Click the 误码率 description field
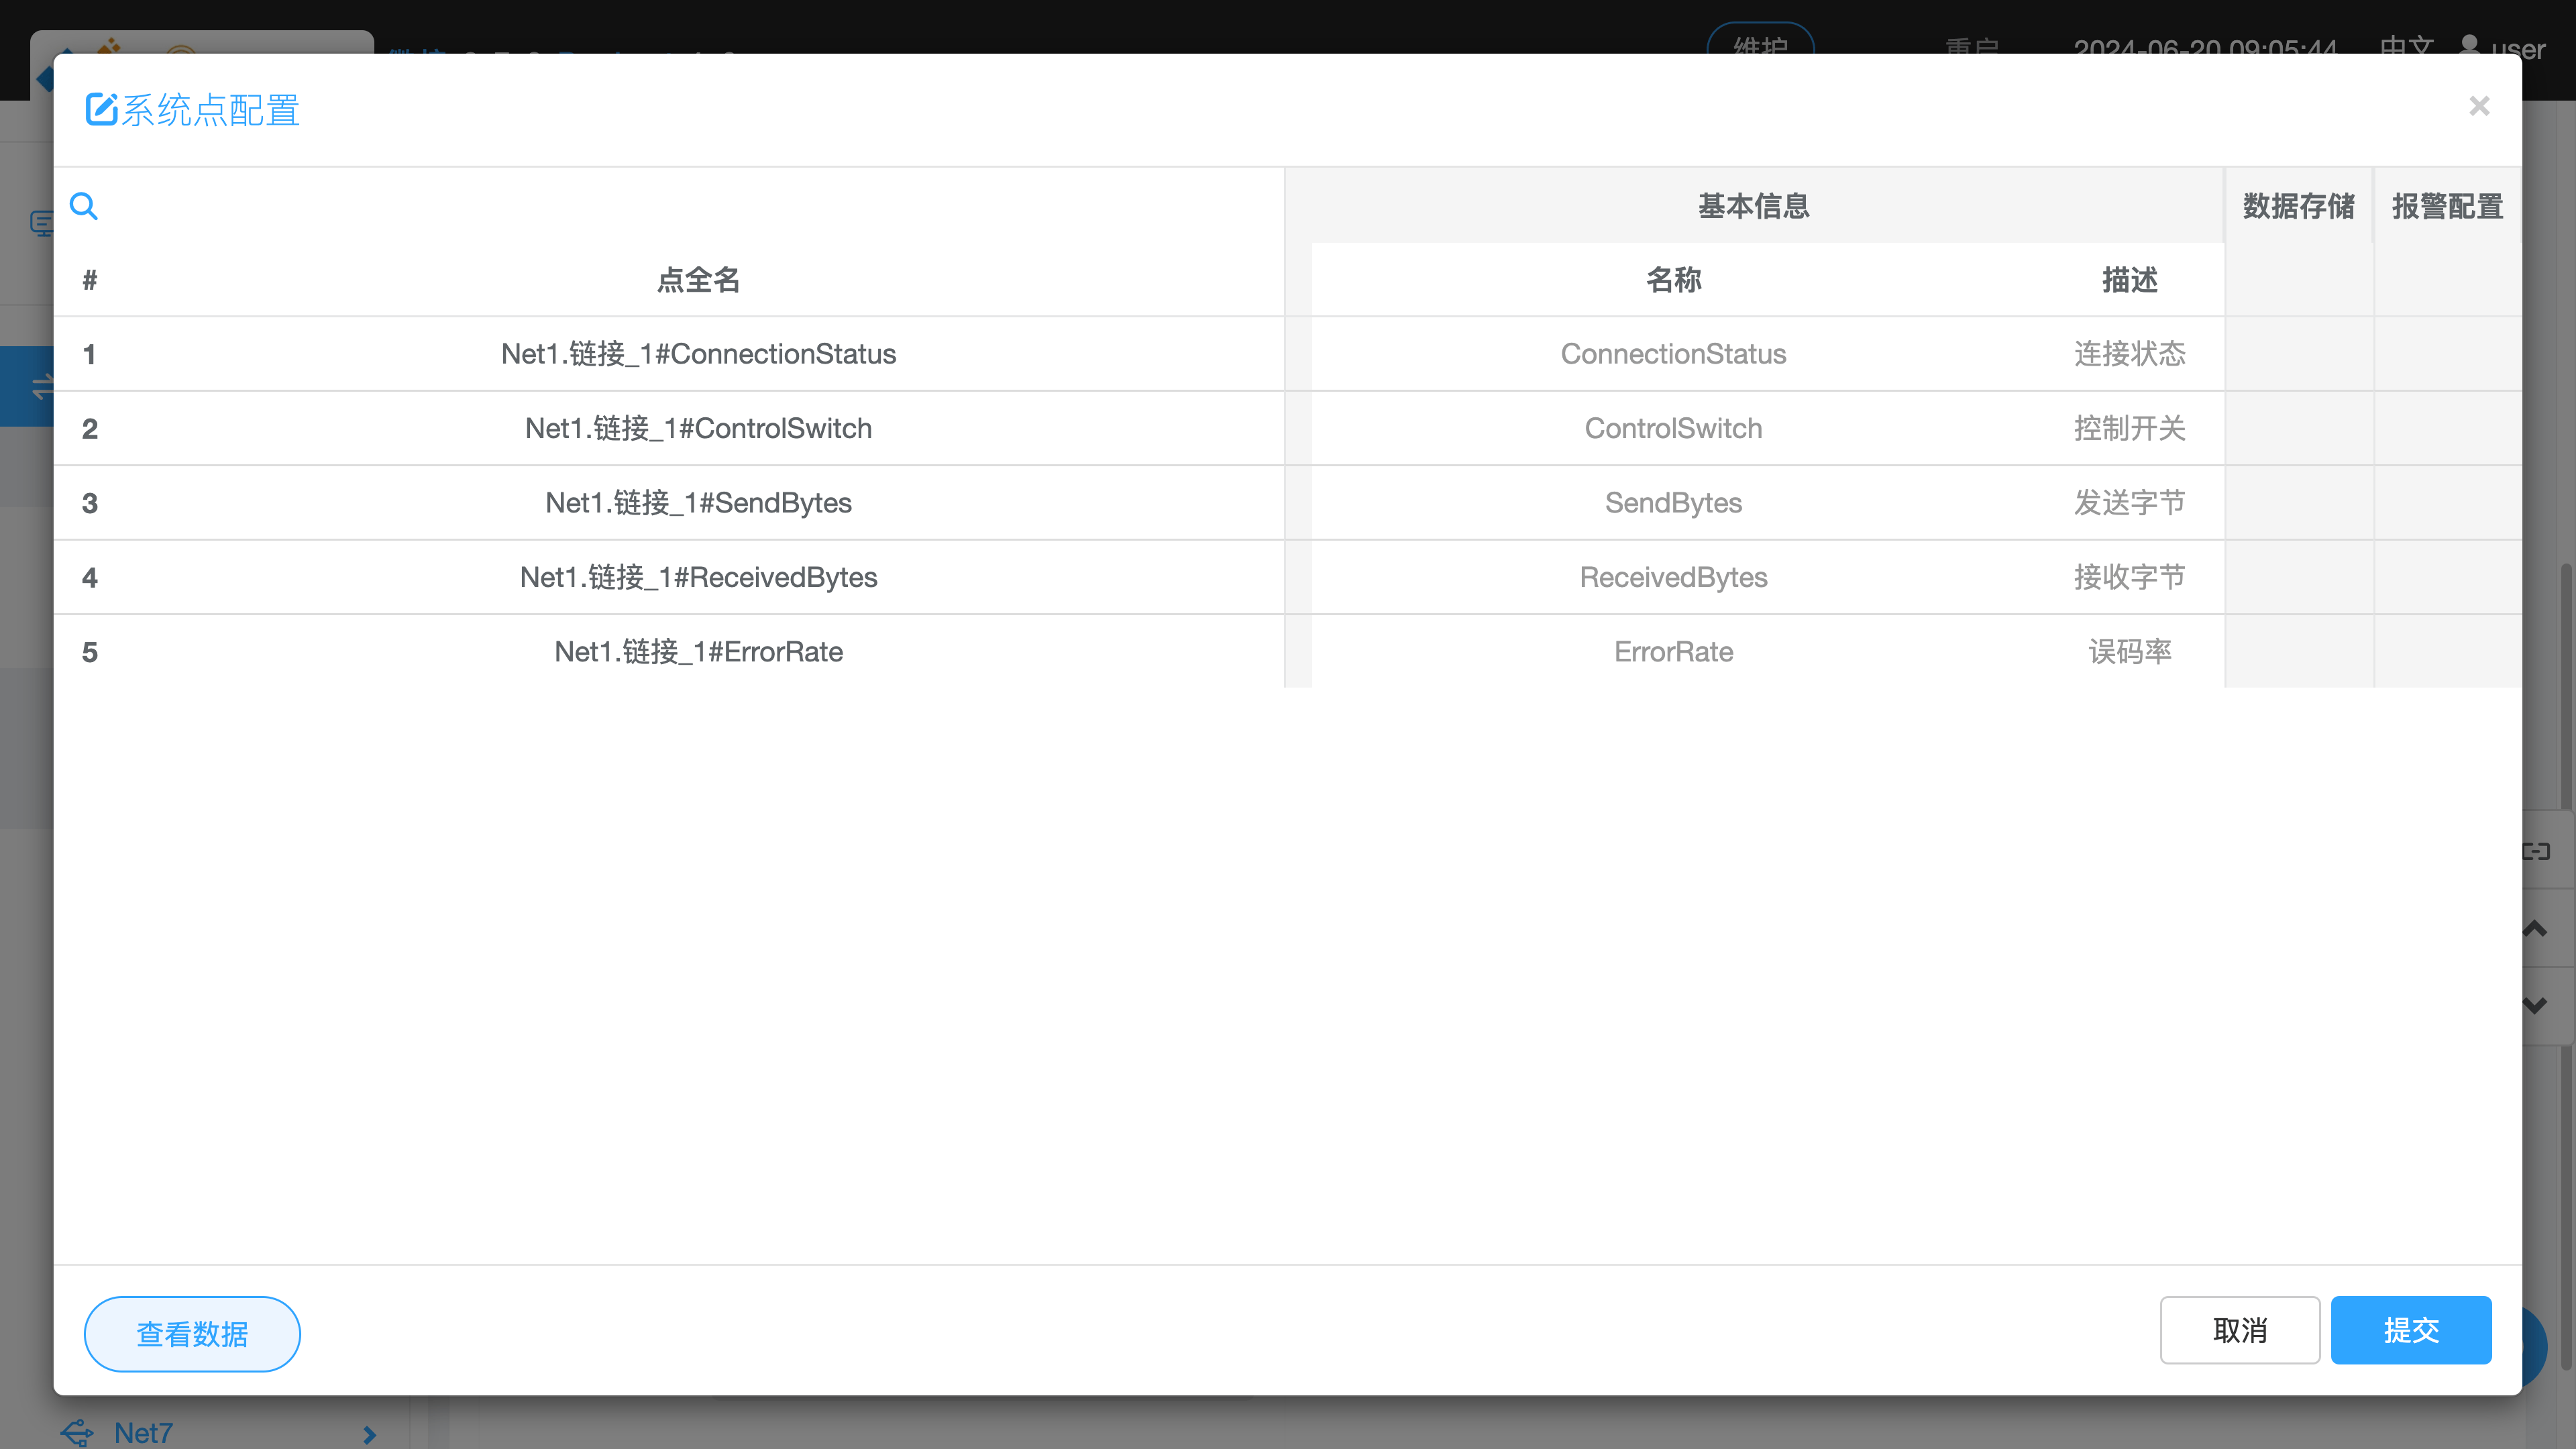Image resolution: width=2576 pixels, height=1449 pixels. (2129, 652)
